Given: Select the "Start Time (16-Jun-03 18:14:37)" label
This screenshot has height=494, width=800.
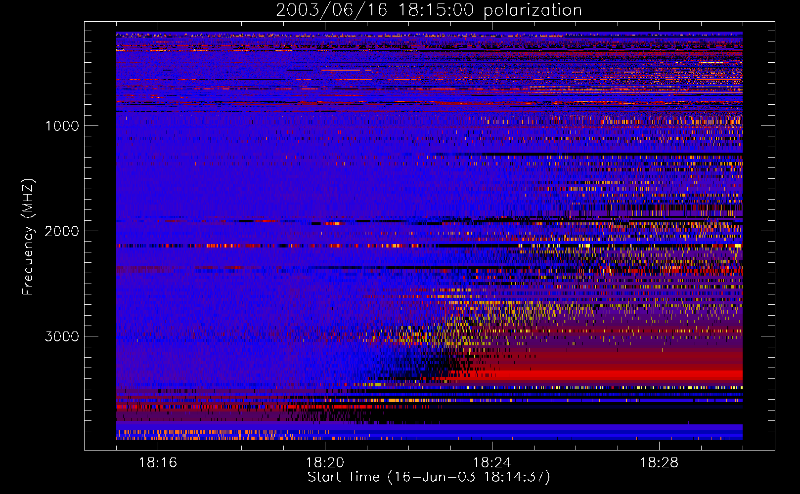Looking at the screenshot, I should point(429,477).
